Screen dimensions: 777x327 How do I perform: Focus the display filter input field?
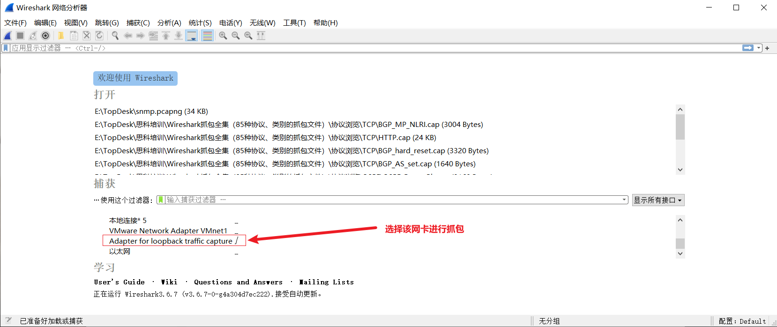[x=375, y=48]
